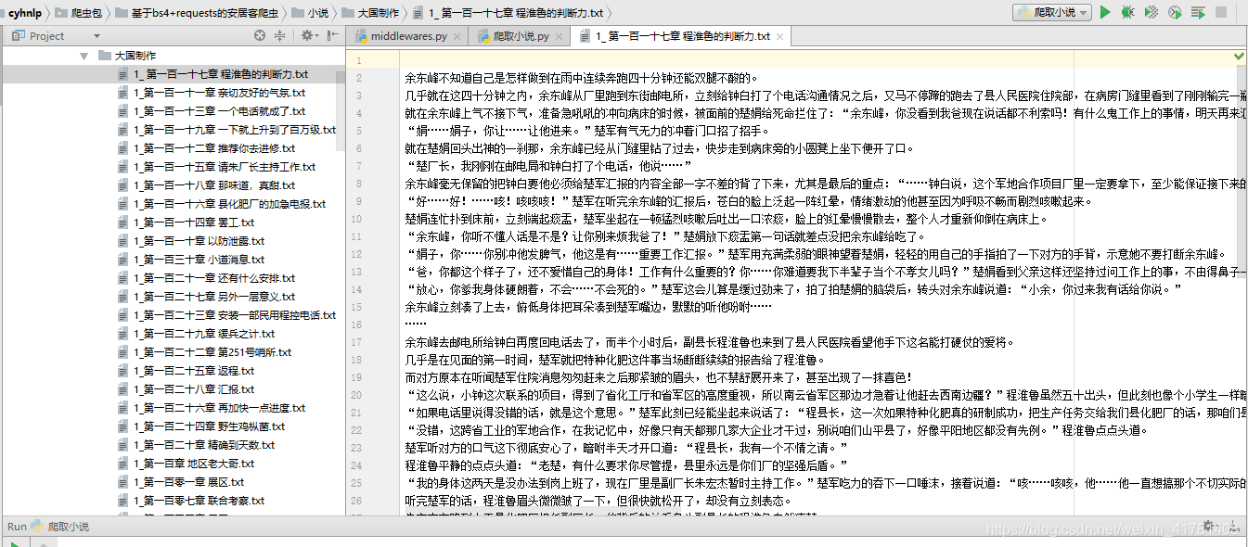
Task: Click line number 2 in the gutter
Action: 357,78
